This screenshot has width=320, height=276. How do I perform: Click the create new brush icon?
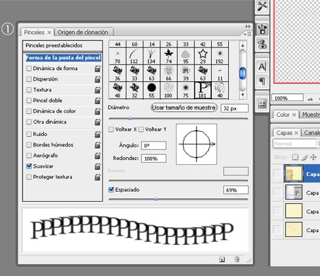point(222,260)
